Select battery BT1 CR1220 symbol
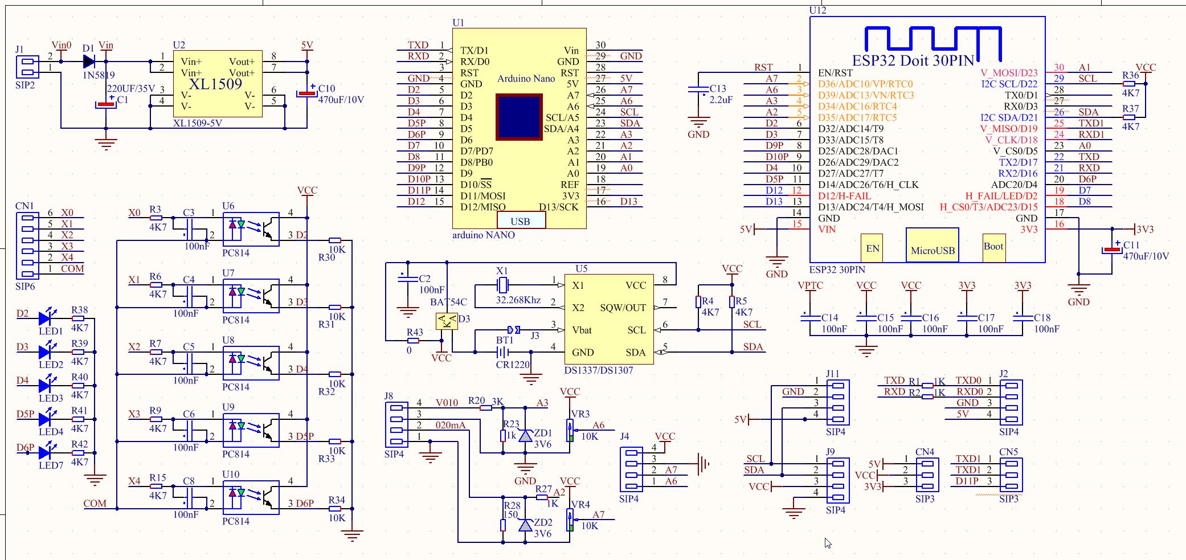1186x560 pixels. [x=502, y=353]
